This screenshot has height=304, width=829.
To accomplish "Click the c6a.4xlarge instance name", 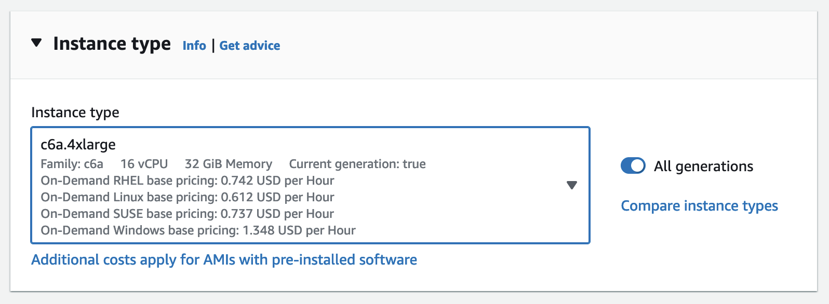I will point(78,145).
